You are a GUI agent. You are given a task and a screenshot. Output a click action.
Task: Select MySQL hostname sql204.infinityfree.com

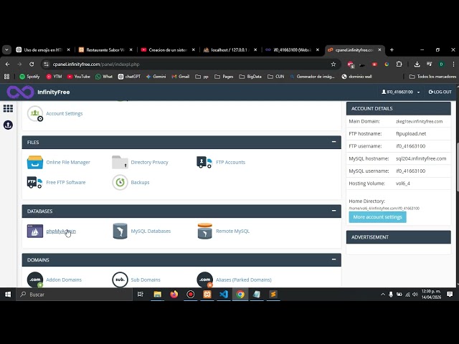coord(421,158)
